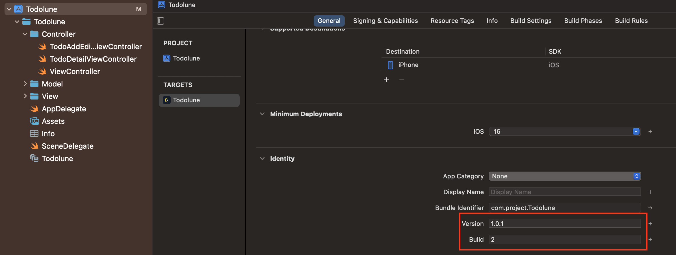Screen dimensions: 676x255
Task: Click the plus icon beside iOS deployment version
Action: coord(650,131)
